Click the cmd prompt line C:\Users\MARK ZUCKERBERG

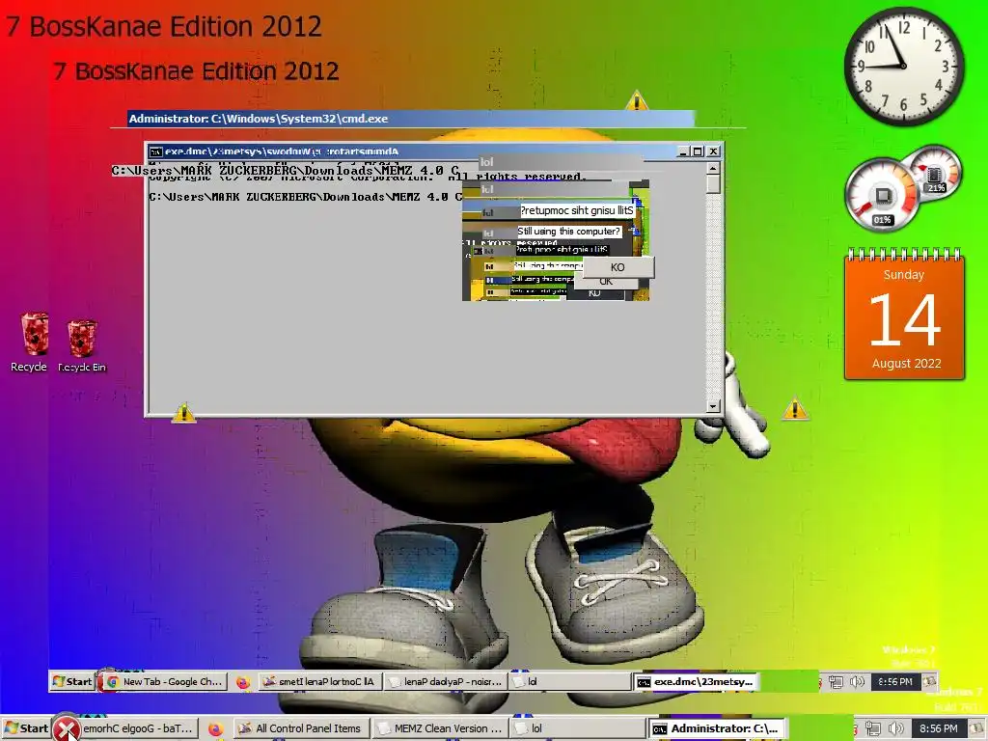click(306, 197)
